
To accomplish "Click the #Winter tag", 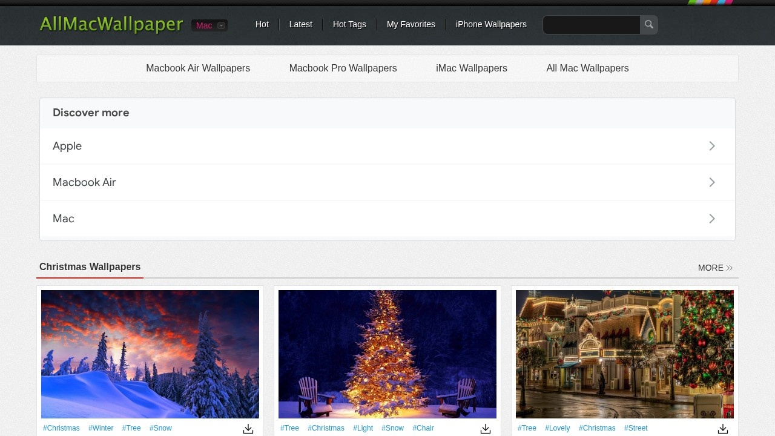I will [101, 428].
